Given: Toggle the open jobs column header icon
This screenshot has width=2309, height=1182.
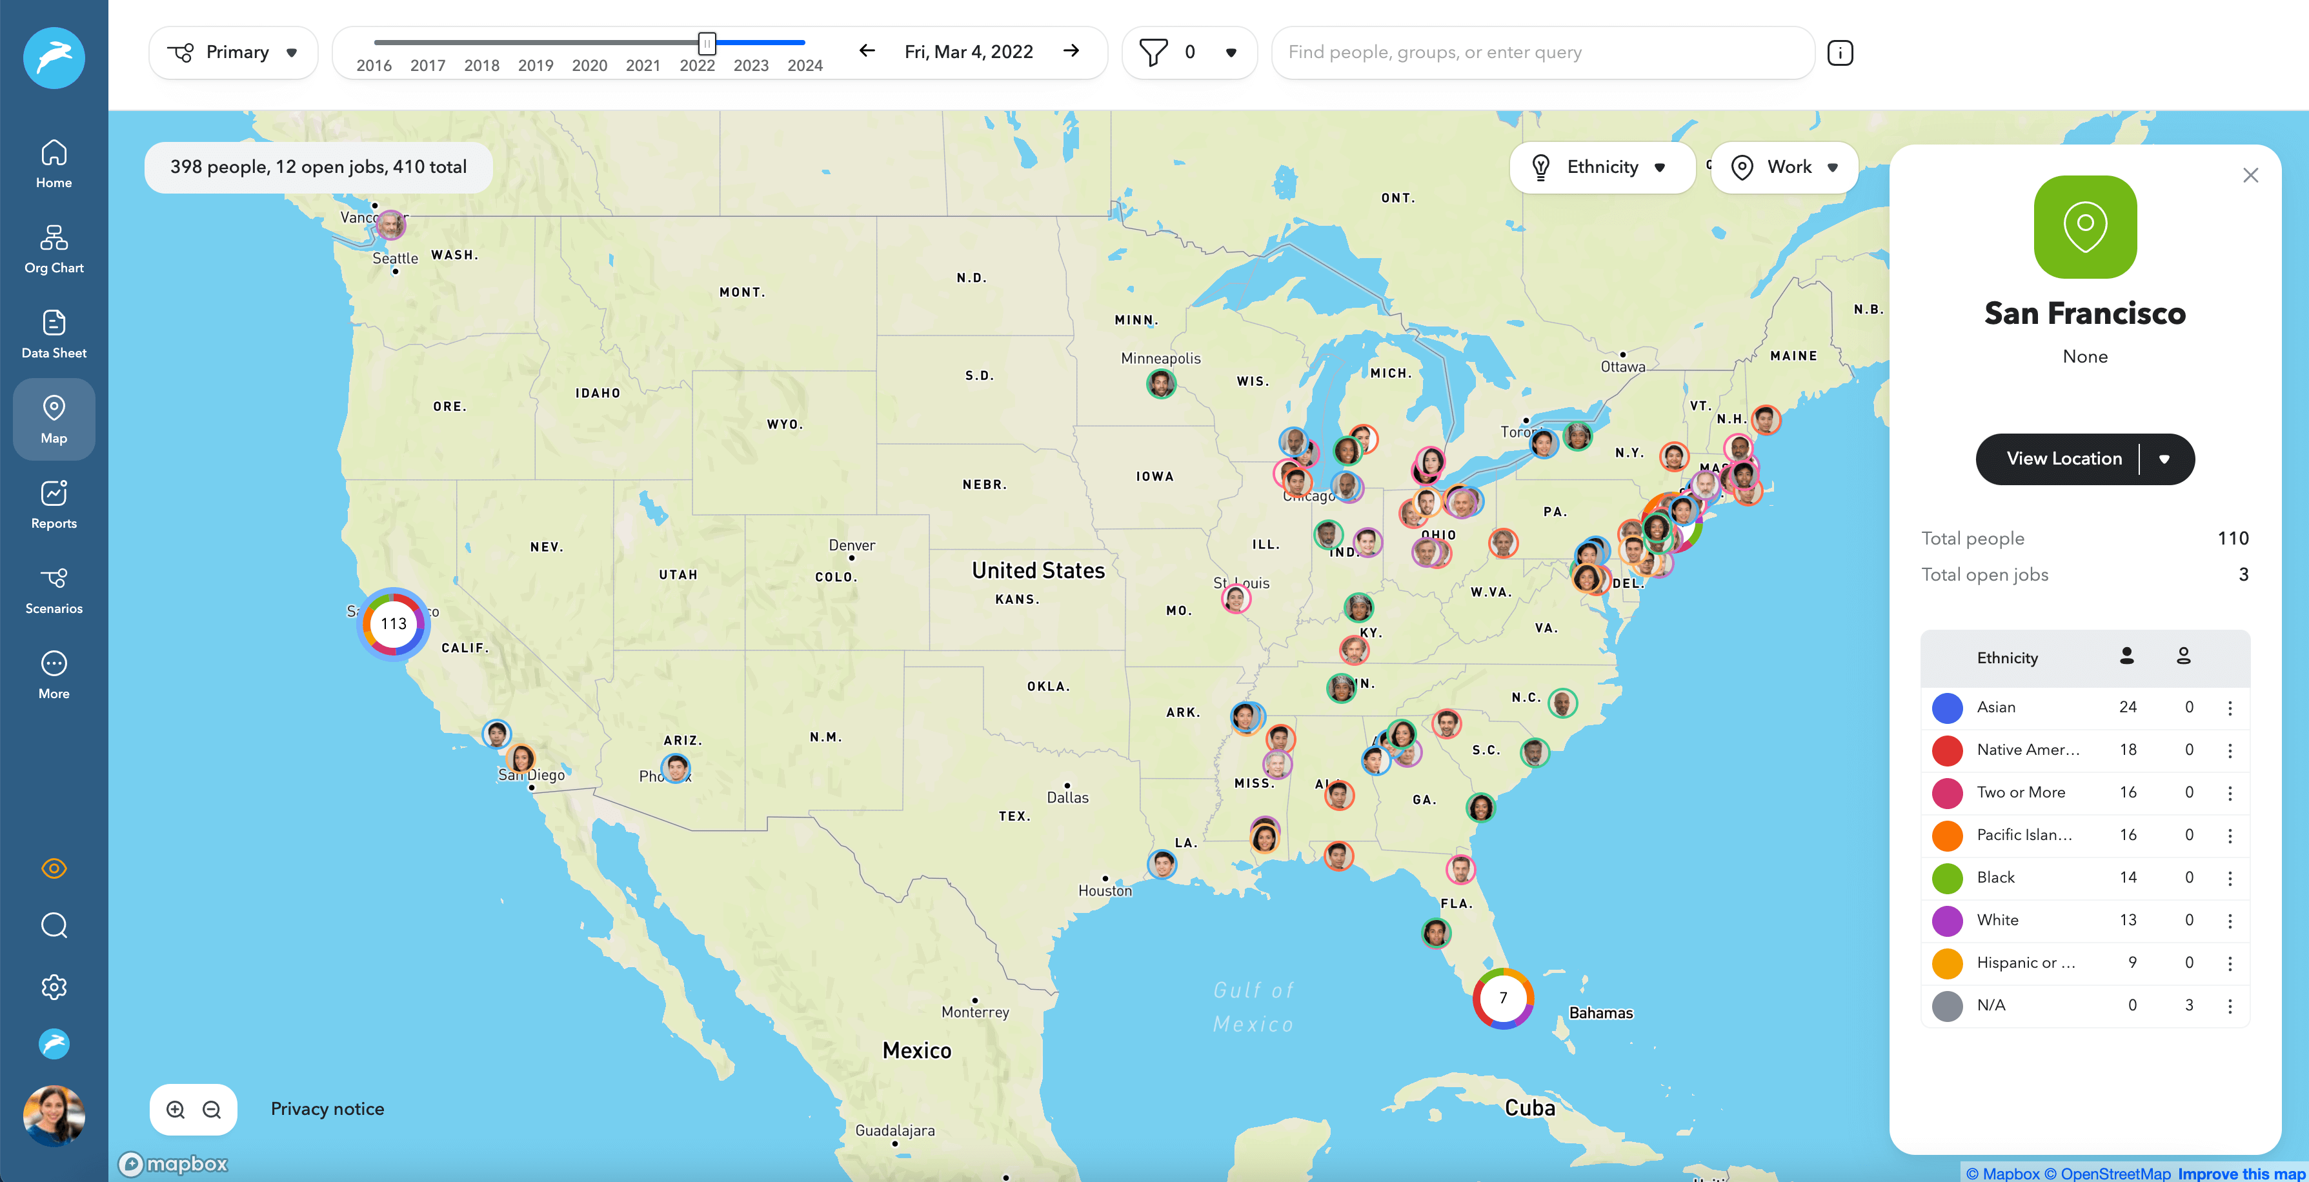Looking at the screenshot, I should tap(2184, 656).
